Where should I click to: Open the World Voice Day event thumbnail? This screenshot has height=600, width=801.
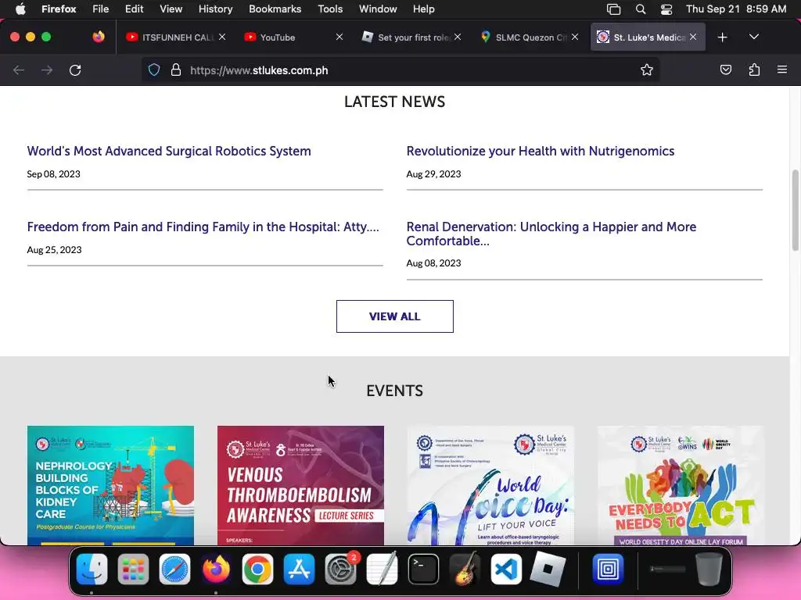pyautogui.click(x=490, y=485)
